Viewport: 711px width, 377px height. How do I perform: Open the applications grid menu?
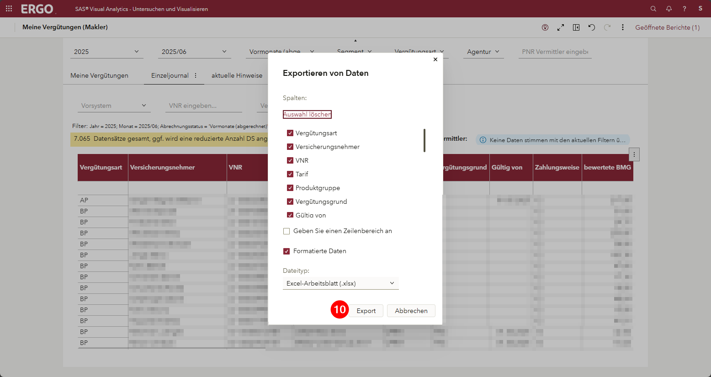(x=9, y=9)
